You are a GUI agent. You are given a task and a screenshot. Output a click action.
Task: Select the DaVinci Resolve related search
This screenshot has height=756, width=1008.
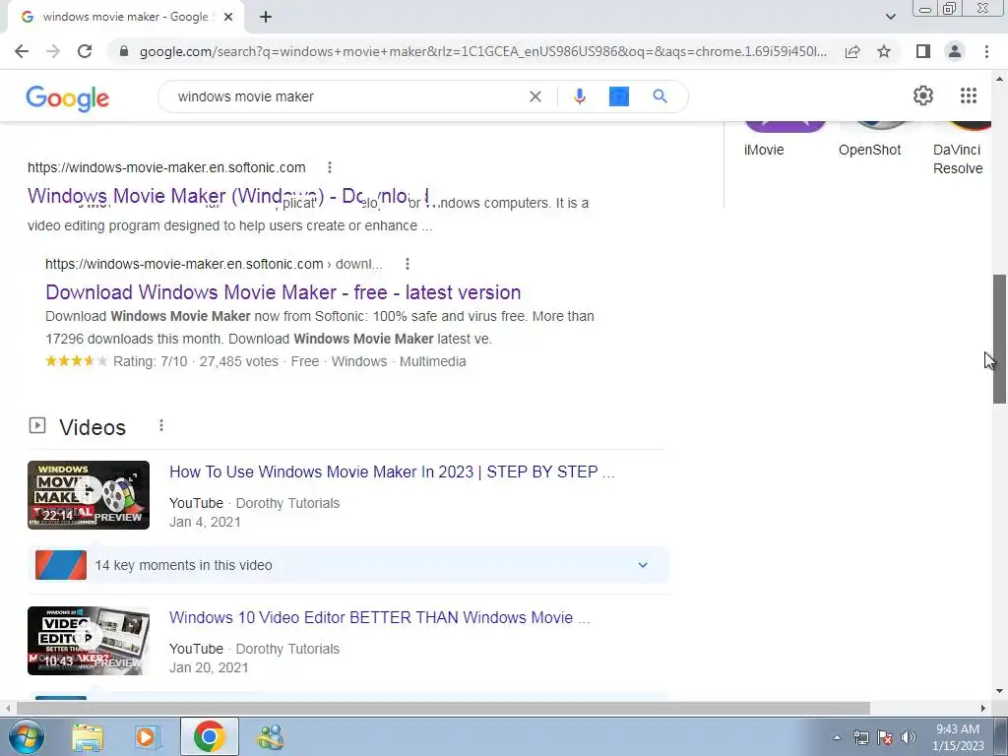click(x=958, y=158)
